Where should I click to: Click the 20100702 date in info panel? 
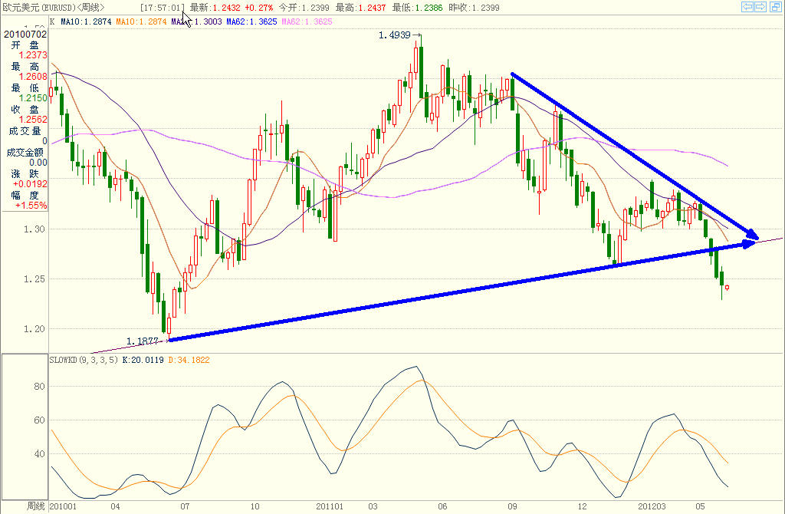point(25,34)
